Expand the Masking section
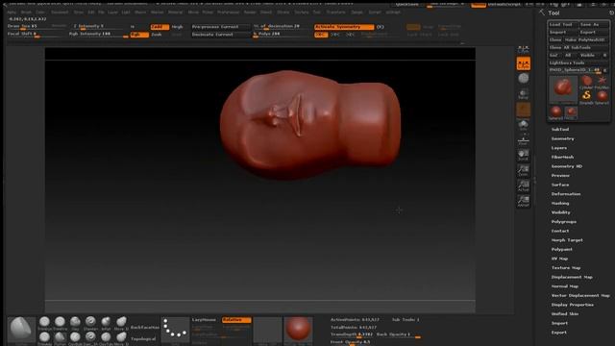The width and height of the screenshot is (615, 346). [x=559, y=203]
